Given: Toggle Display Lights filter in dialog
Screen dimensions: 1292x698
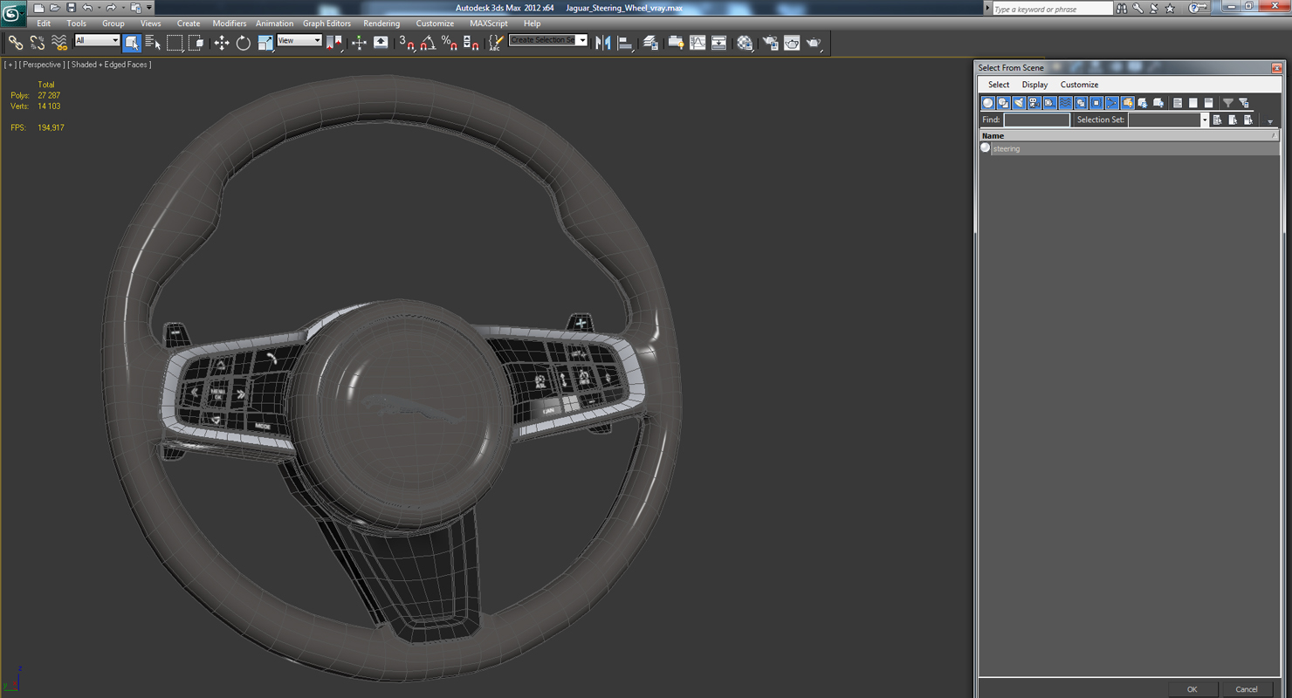Looking at the screenshot, I should [1019, 103].
